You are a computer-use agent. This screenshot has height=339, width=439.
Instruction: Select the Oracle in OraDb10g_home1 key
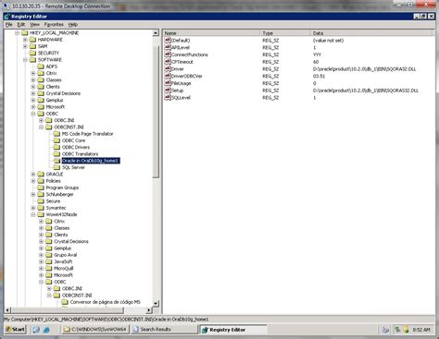pos(91,161)
